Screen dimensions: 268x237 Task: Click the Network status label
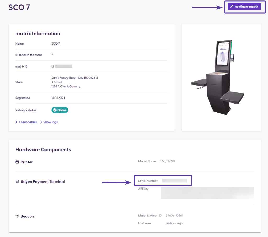pyautogui.click(x=26, y=110)
